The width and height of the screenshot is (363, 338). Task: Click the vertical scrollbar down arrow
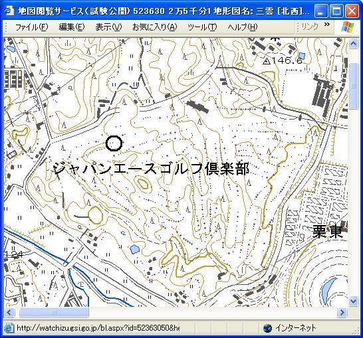pyautogui.click(x=353, y=301)
